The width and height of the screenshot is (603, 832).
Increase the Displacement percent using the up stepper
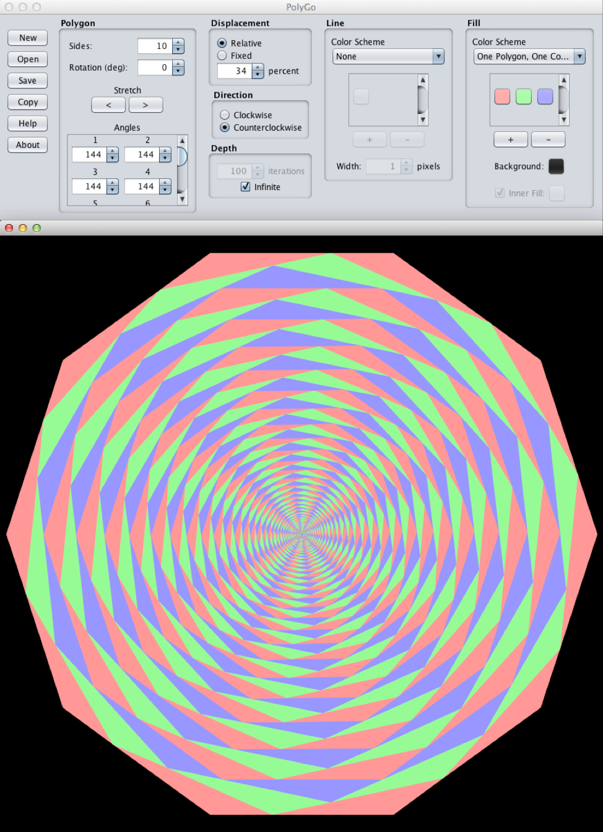click(x=257, y=67)
